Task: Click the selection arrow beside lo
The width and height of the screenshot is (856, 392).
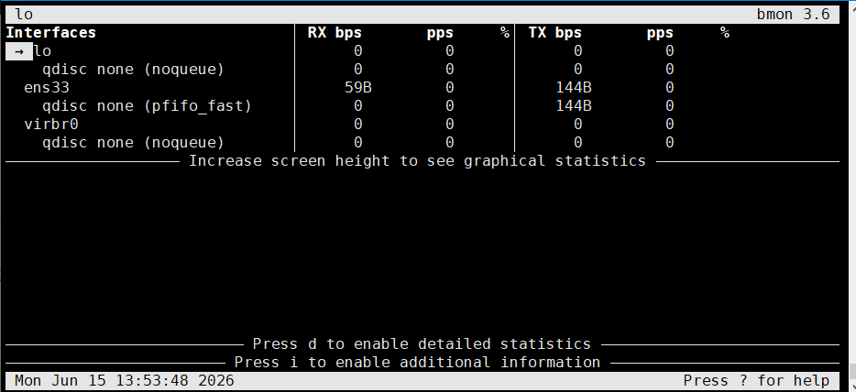Action: tap(19, 51)
